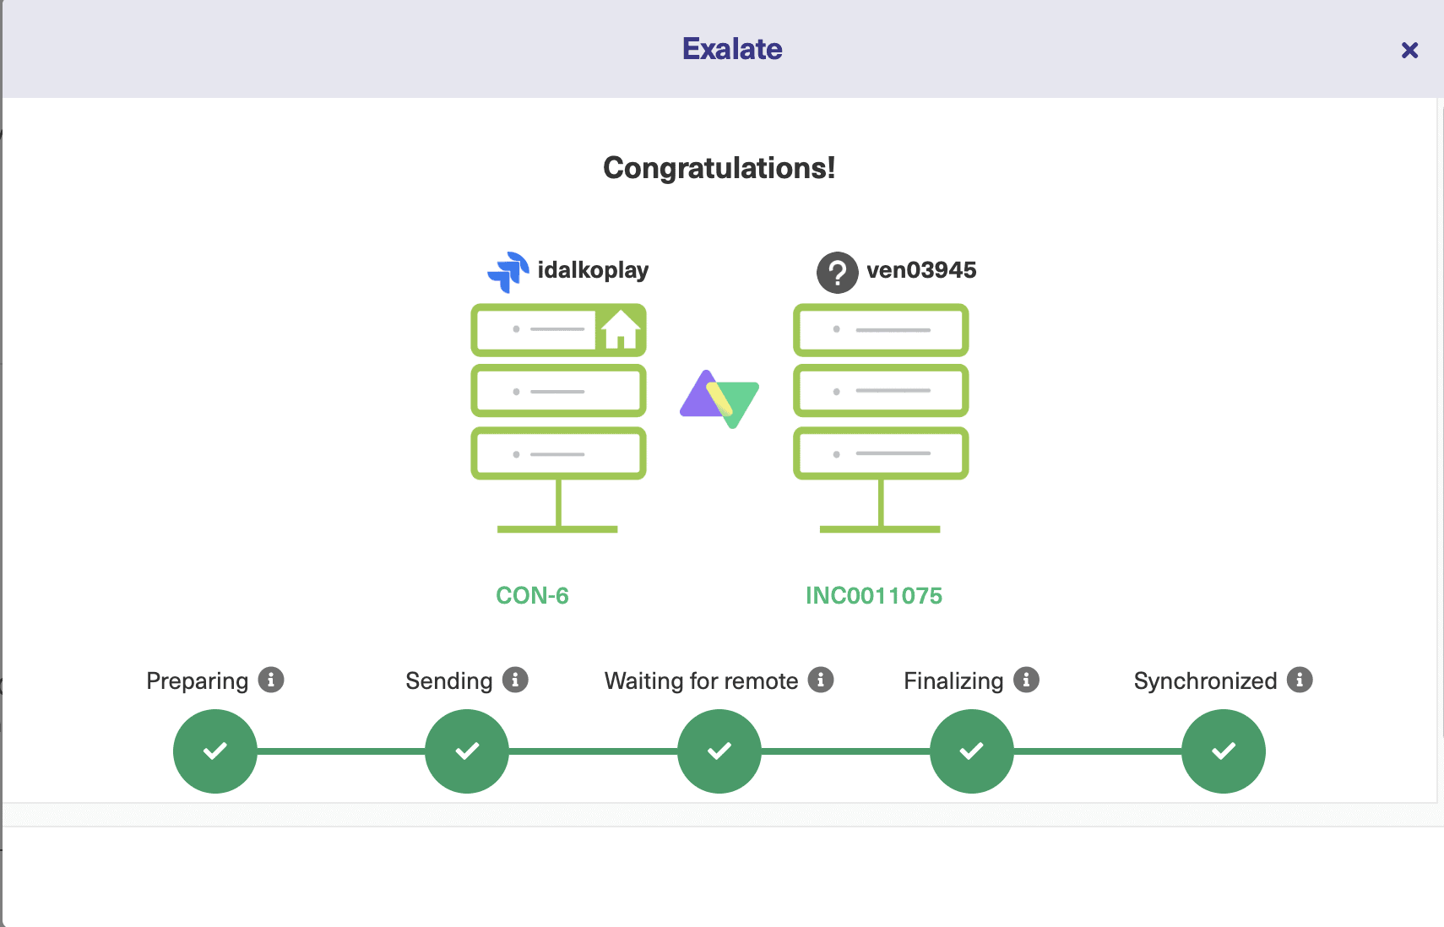Click the Finalizing progress checkmark
Screen dimensions: 1444x927
click(x=970, y=751)
